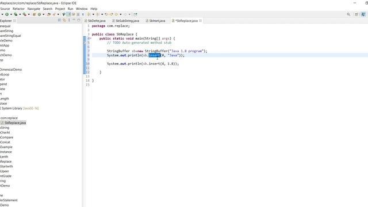Click the Coverage launch icon

(x=16, y=14)
